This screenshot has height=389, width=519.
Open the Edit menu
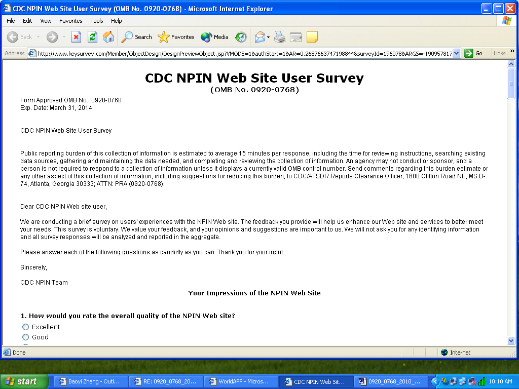(x=27, y=21)
